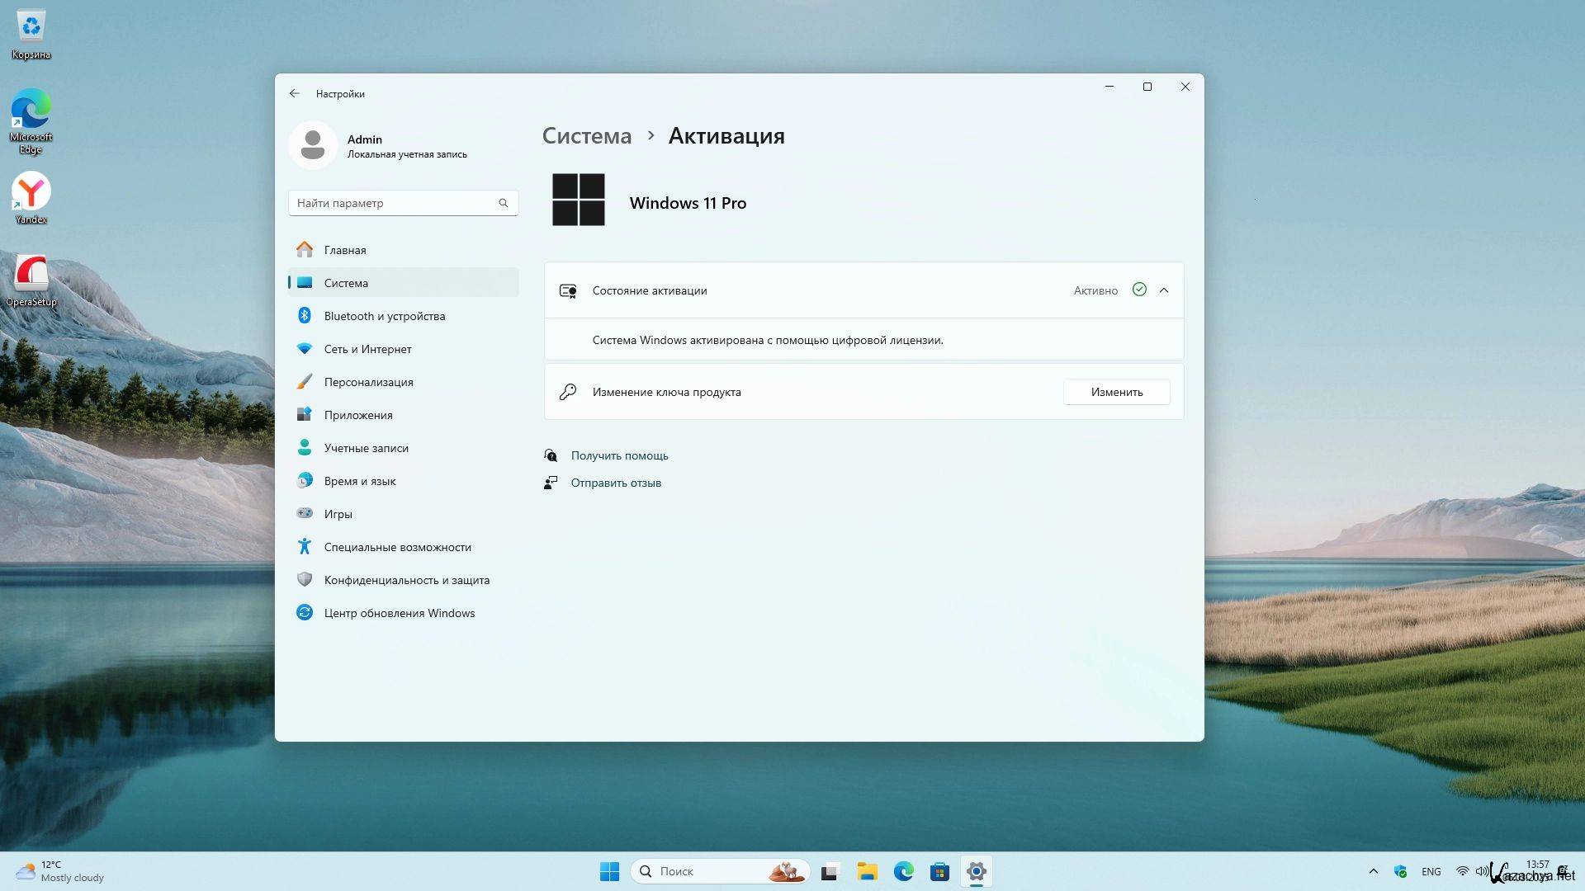Show hidden system tray icons
Viewport: 1585px width, 891px height.
point(1373,871)
